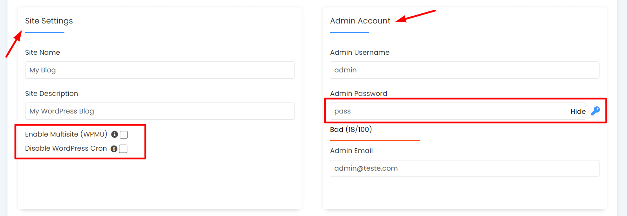Click the password strength bar

(x=375, y=140)
